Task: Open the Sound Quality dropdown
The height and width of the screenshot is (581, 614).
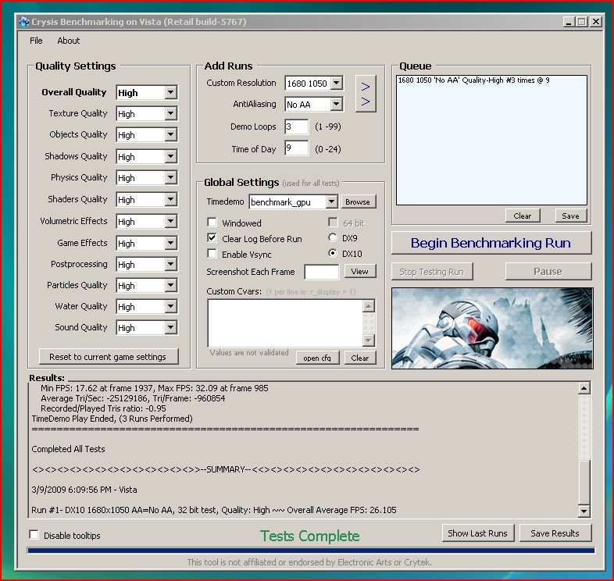Action: [x=170, y=328]
